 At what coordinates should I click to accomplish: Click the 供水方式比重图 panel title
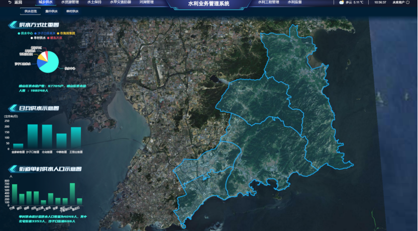tap(39, 25)
